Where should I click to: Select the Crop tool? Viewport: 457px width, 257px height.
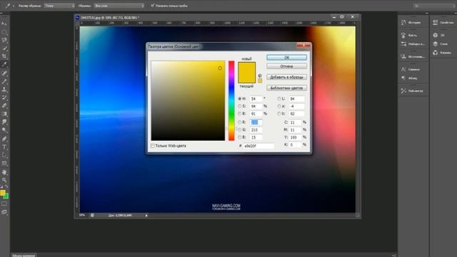click(4, 56)
